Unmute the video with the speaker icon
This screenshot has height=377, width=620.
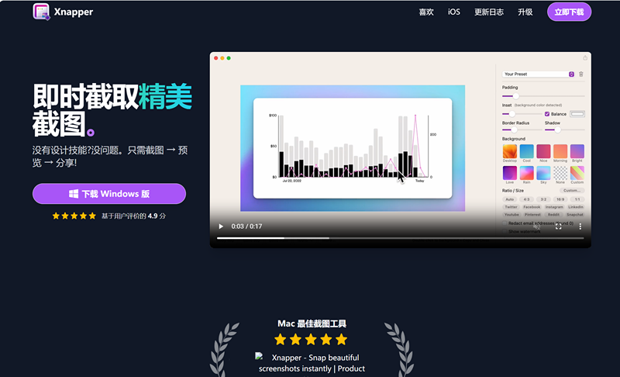pos(536,227)
